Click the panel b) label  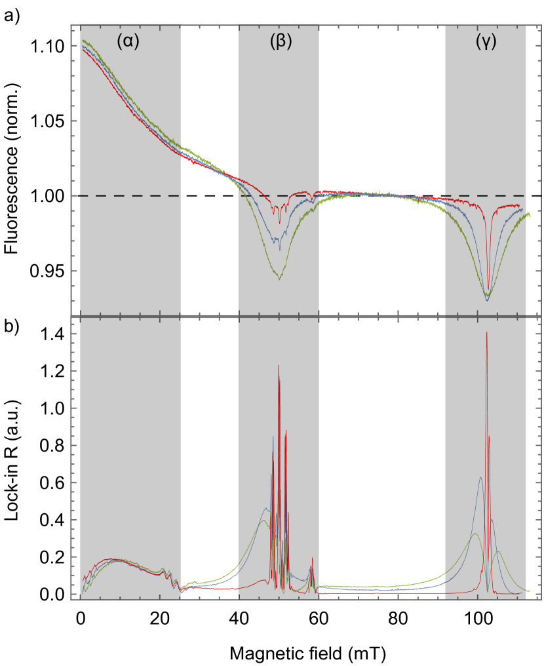(11, 326)
